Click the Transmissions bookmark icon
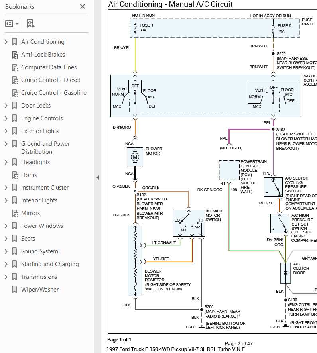The height and width of the screenshot is (353, 317). [x=14, y=277]
